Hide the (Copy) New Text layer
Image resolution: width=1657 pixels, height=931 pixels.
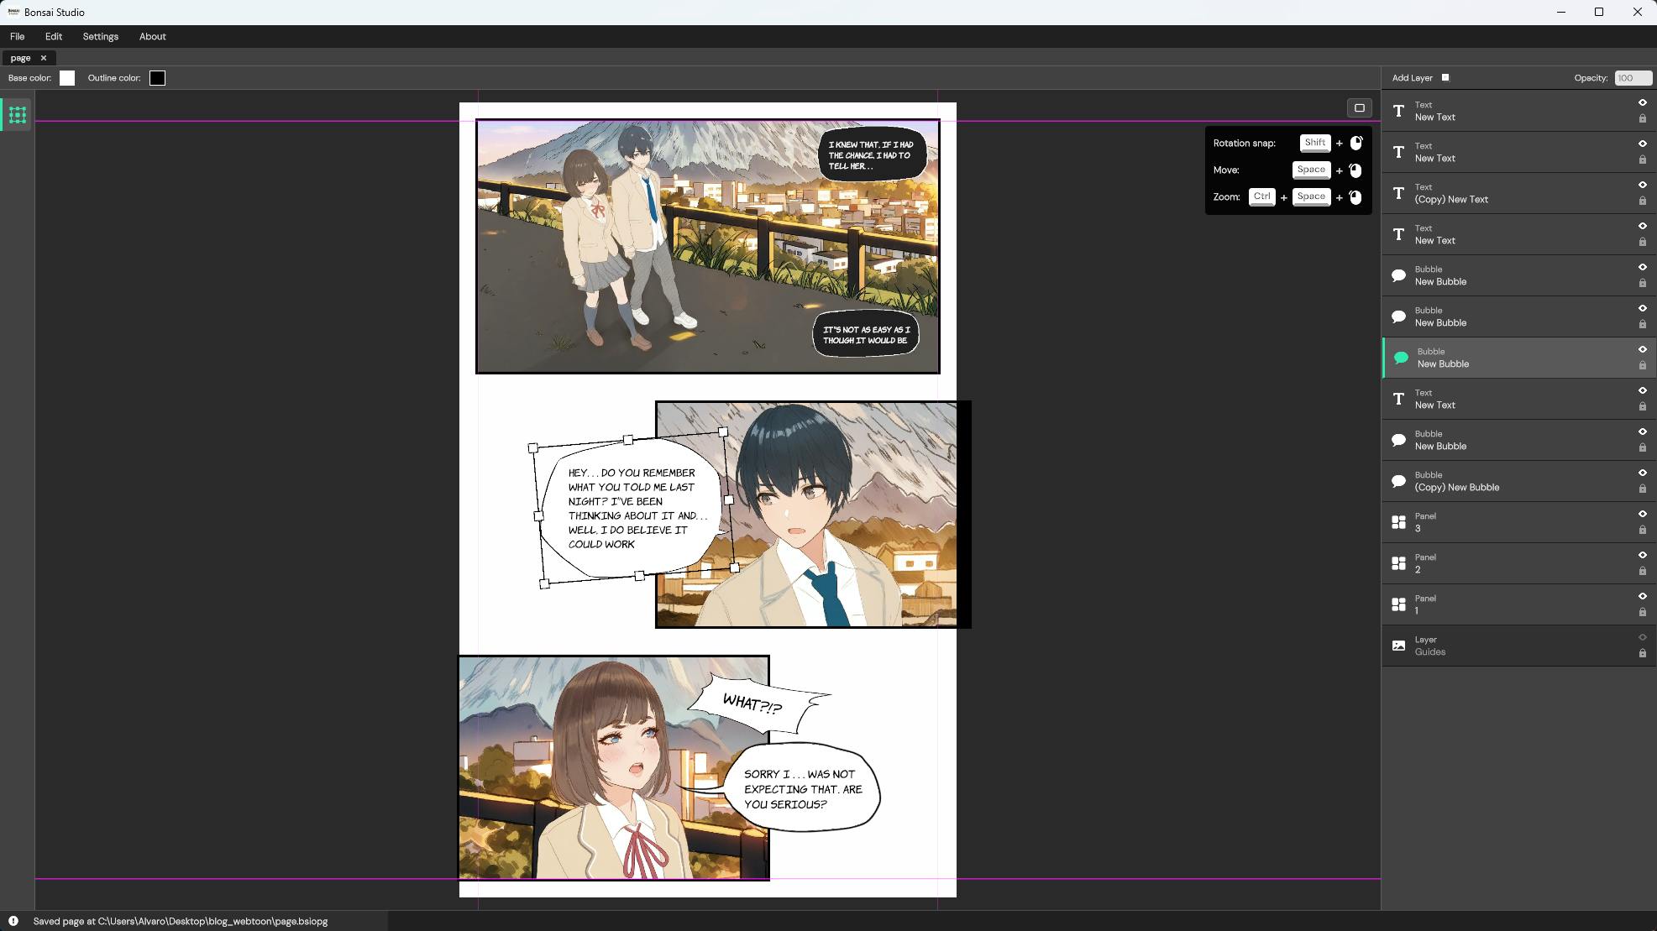pyautogui.click(x=1643, y=185)
